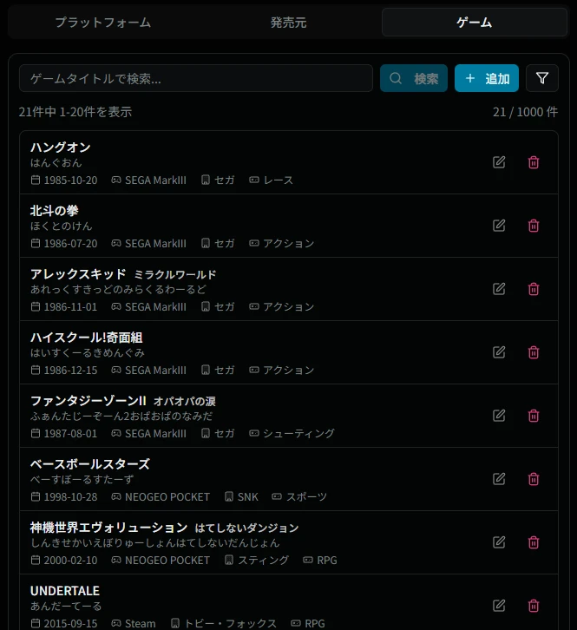Screen dimensions: 577x630
Task: Click the ベースボールスターズ title
Action: [x=90, y=464]
